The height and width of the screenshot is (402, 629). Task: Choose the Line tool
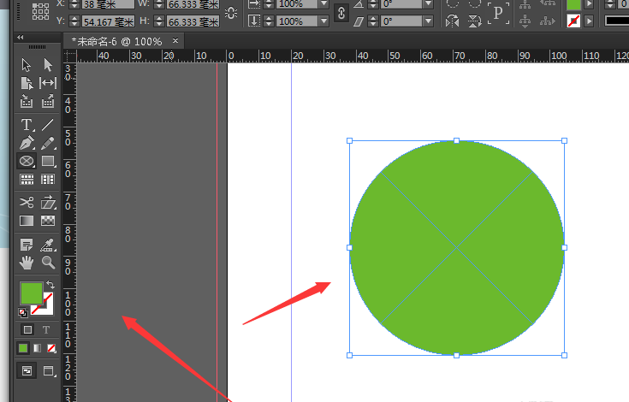[48, 125]
